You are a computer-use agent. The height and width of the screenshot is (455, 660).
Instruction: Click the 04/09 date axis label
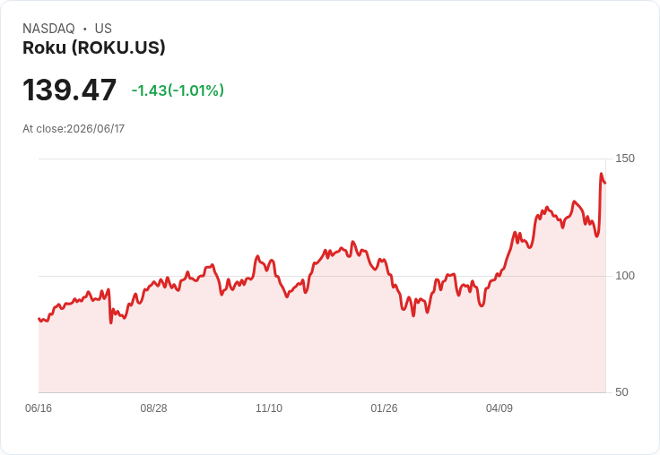[x=499, y=408]
